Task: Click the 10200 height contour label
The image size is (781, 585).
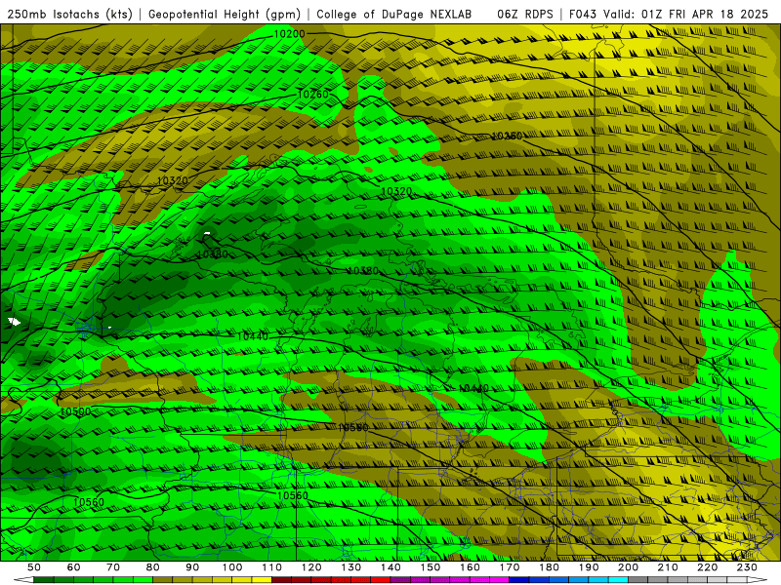Action: pos(289,34)
